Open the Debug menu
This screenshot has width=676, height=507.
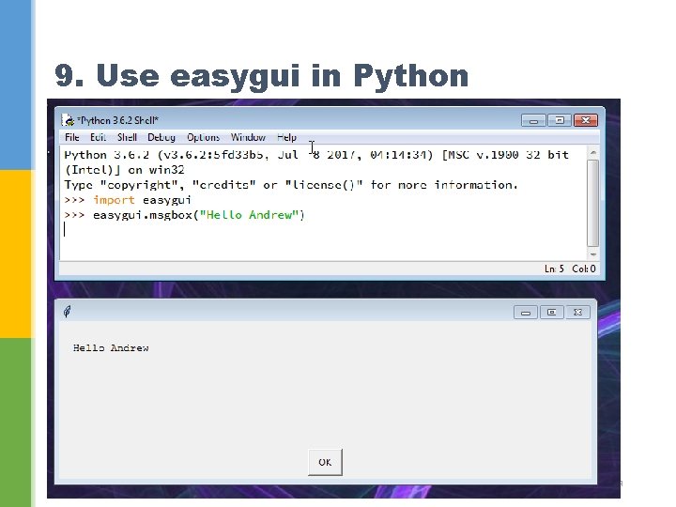(161, 137)
